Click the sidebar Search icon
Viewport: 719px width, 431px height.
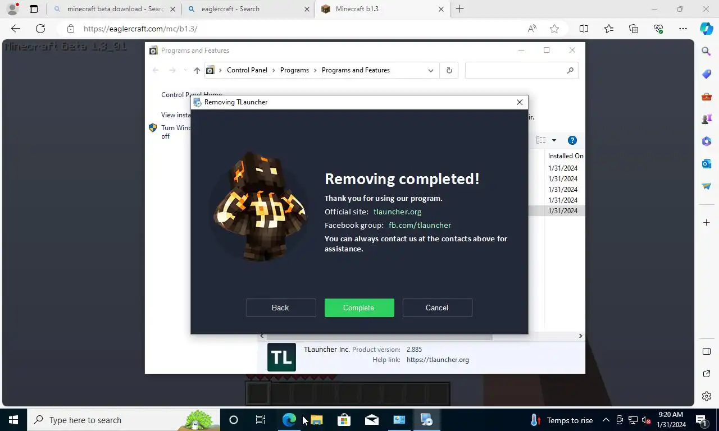coord(707,52)
